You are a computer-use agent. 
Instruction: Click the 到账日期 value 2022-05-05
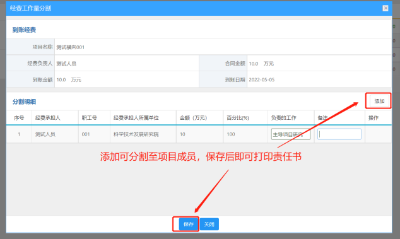(262, 79)
